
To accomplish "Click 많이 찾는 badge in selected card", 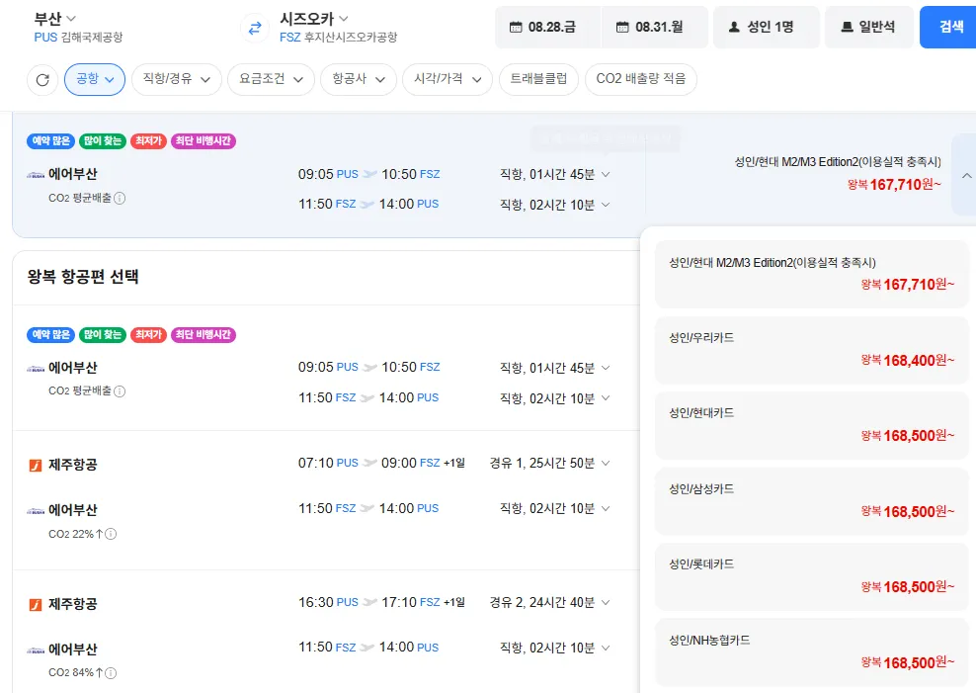I will coord(103,141).
